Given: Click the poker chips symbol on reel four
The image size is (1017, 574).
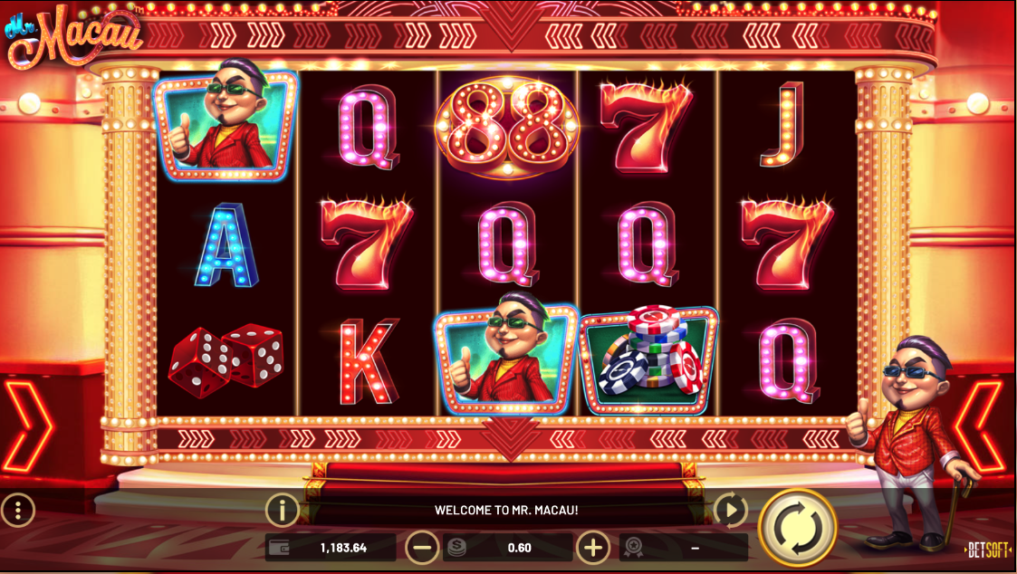Looking at the screenshot, I should pos(648,359).
